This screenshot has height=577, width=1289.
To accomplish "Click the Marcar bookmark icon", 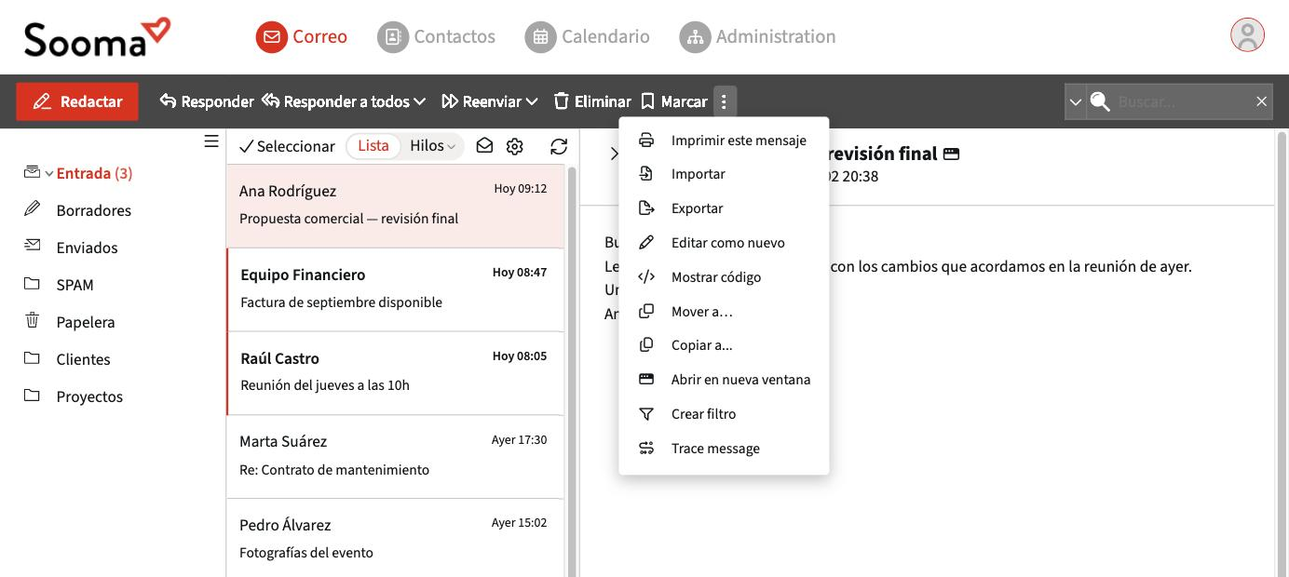I will [x=648, y=101].
